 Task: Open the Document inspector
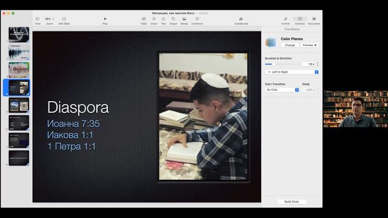[x=314, y=21]
